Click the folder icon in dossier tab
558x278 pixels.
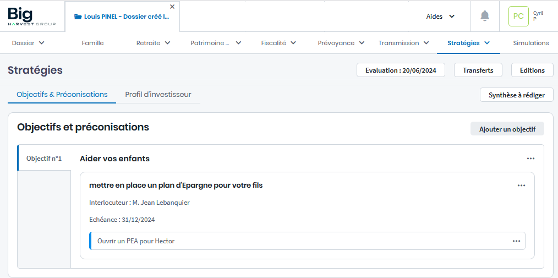click(x=78, y=17)
